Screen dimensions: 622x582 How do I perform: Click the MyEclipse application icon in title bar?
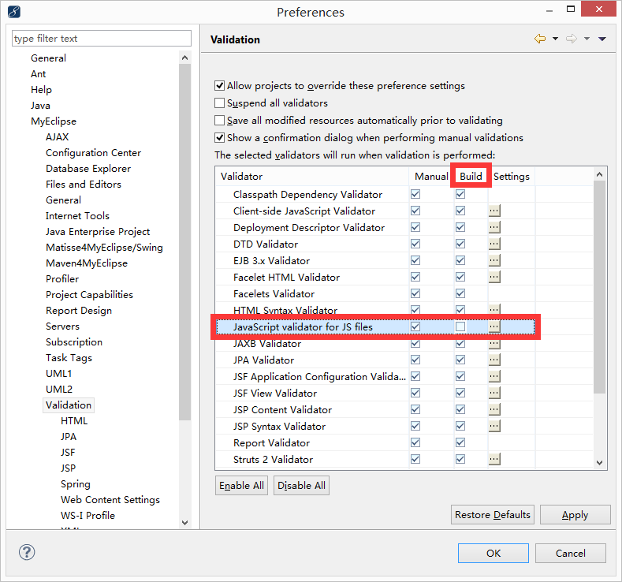(x=14, y=12)
